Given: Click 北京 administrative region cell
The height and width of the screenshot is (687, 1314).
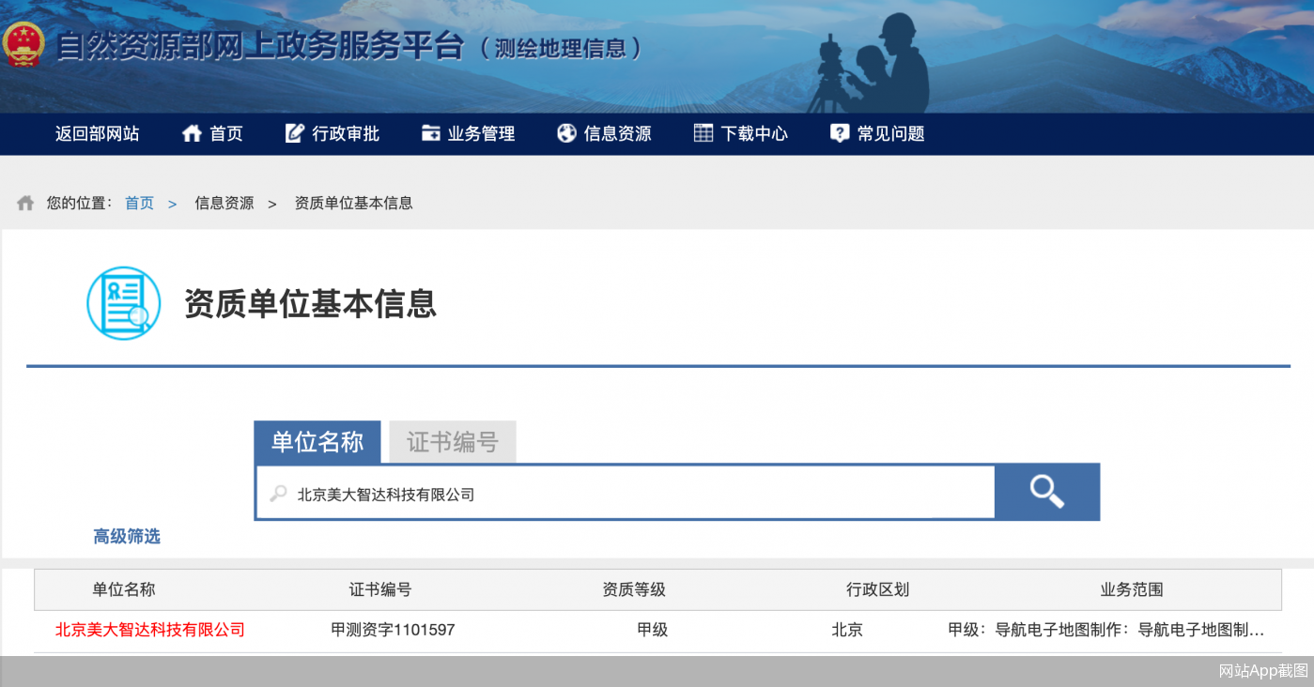Looking at the screenshot, I should coord(847,630).
